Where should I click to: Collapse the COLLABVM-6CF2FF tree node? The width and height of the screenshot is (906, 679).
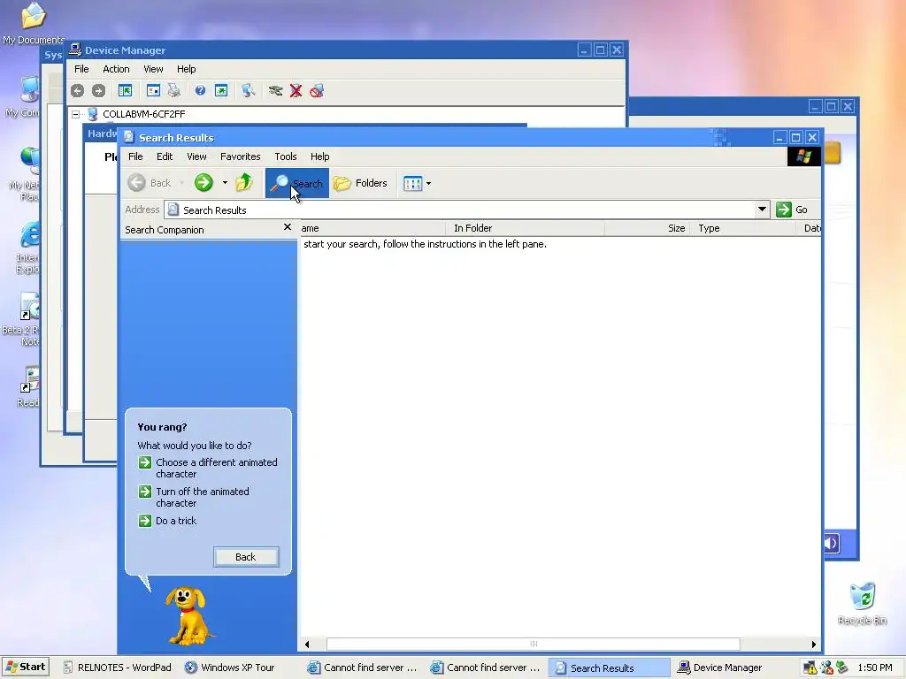point(76,114)
